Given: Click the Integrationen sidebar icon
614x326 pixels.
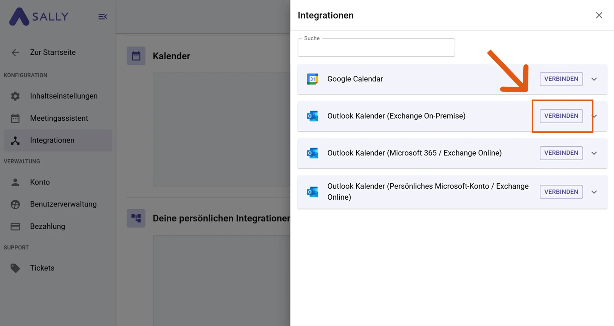Looking at the screenshot, I should pos(15,140).
